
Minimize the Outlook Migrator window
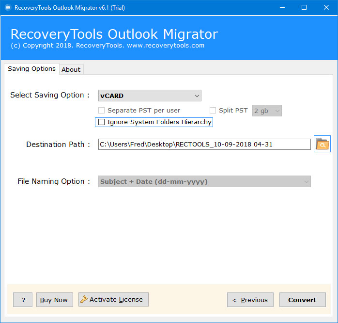282,8
